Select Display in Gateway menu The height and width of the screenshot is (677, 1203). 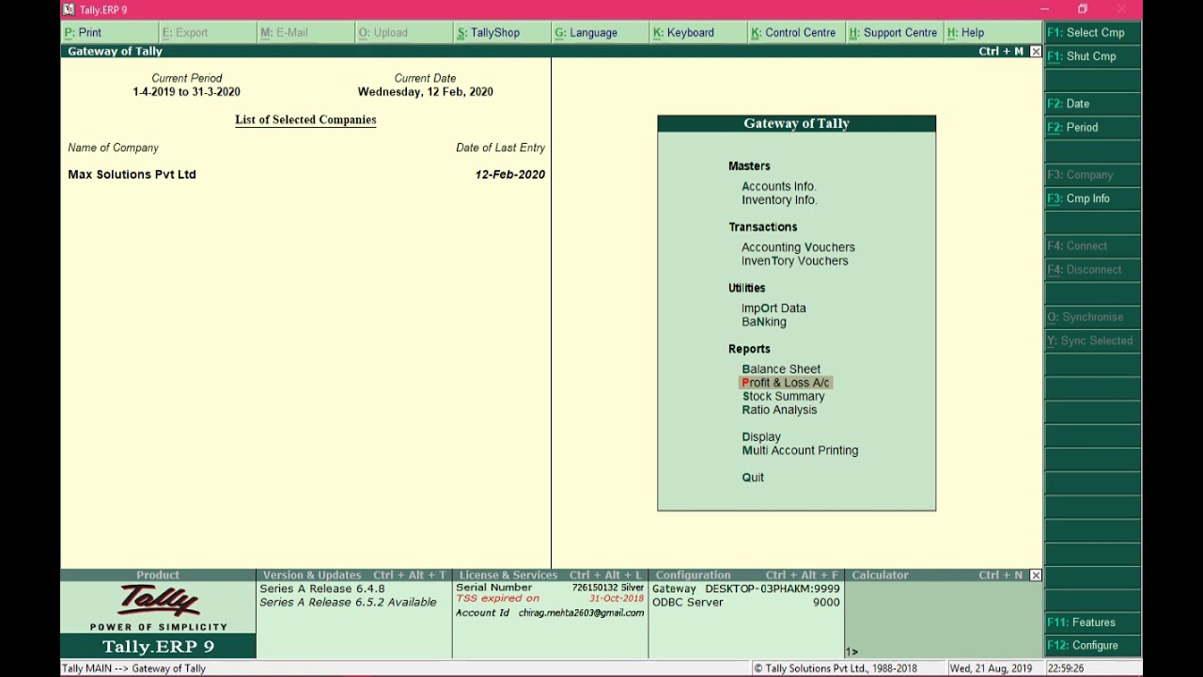pos(761,437)
